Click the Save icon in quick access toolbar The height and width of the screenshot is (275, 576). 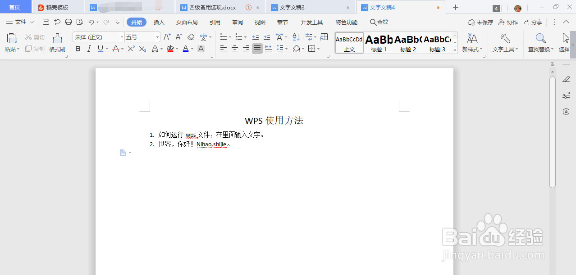[x=46, y=22]
